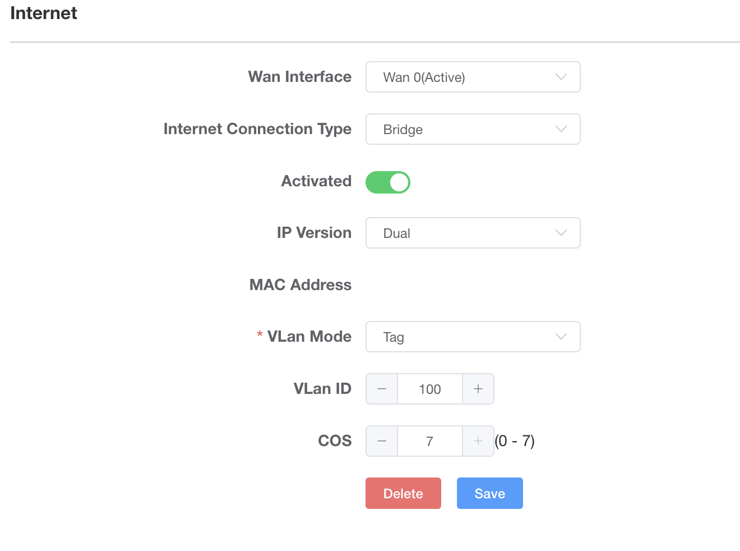This screenshot has width=740, height=551.
Task: Click the Wan Interface label text
Action: coord(300,77)
